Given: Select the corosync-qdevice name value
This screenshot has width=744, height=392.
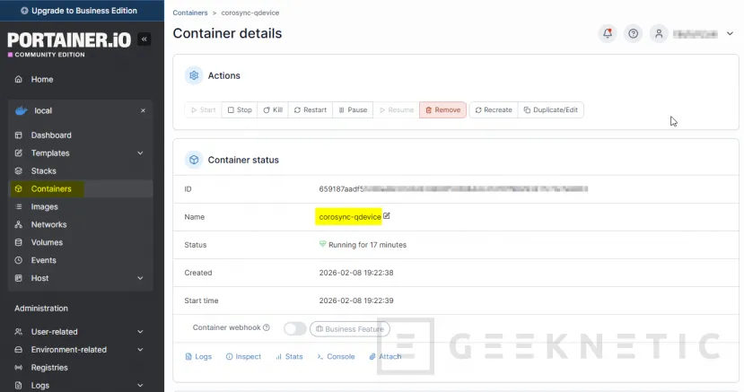Looking at the screenshot, I should tap(350, 216).
